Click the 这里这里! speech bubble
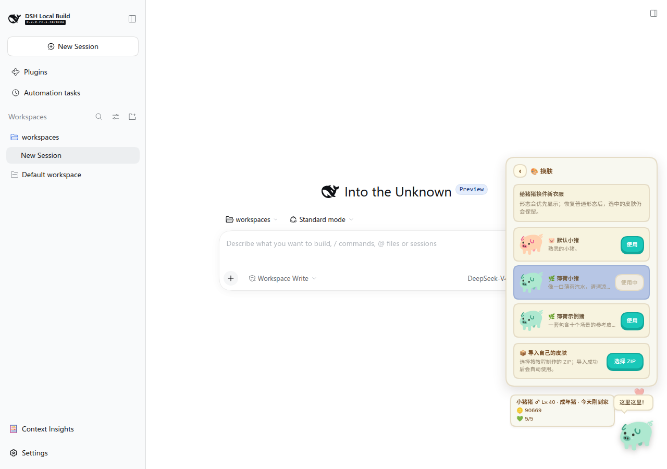This screenshot has height=469, width=667. 633,402
